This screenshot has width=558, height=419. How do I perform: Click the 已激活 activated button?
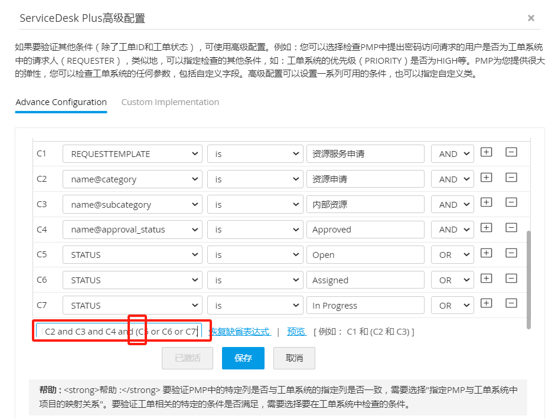click(x=188, y=358)
